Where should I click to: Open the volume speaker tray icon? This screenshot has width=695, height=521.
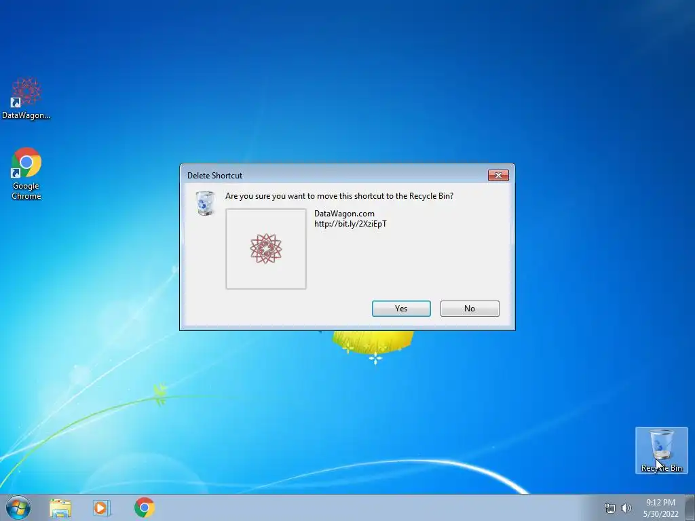pyautogui.click(x=626, y=508)
